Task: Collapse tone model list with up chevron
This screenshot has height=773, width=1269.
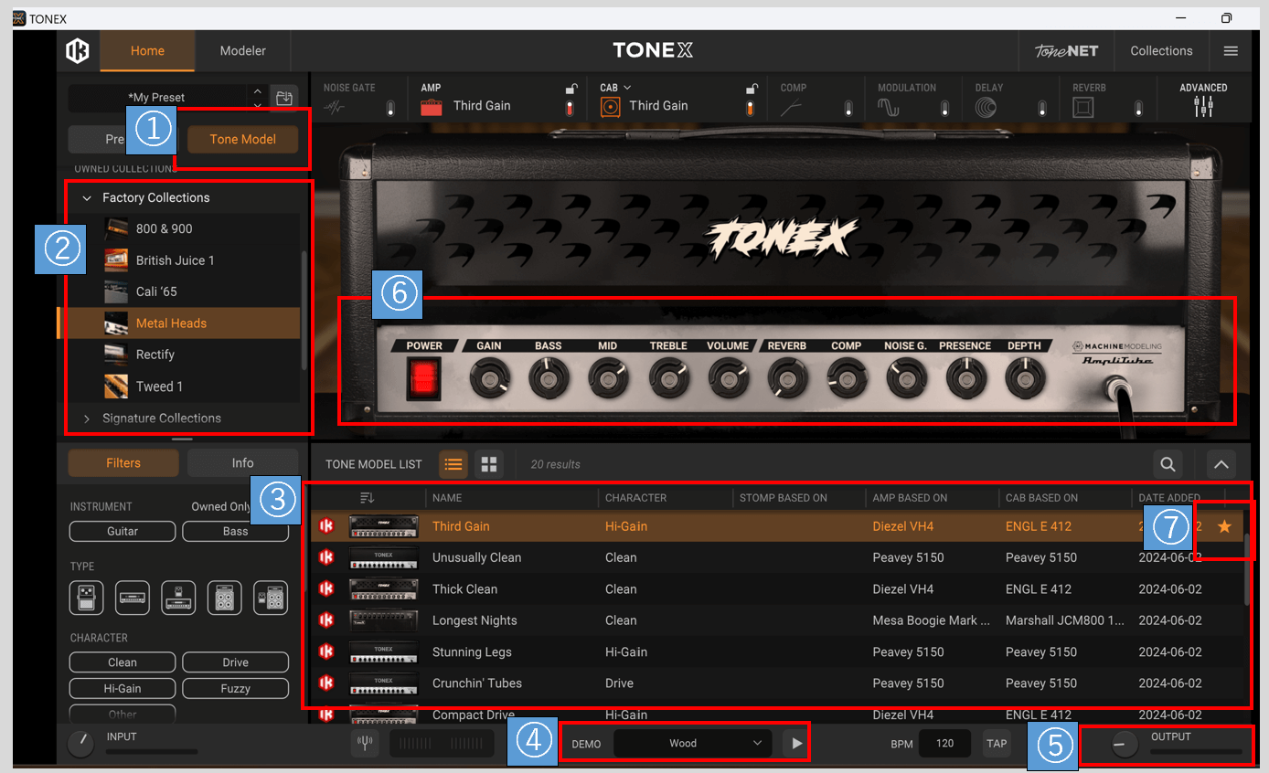Action: click(1221, 464)
